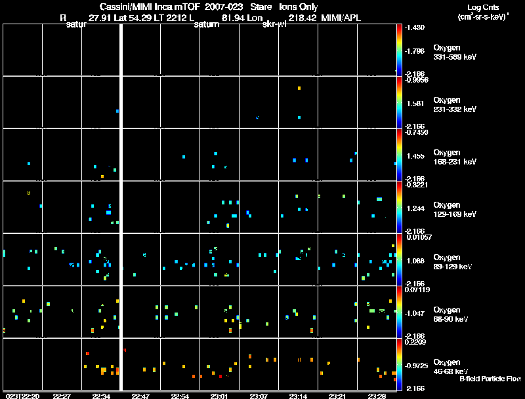Click 'Oxygen 168-231 keV' label
Viewport: 525px width, 399px height.
click(455, 157)
